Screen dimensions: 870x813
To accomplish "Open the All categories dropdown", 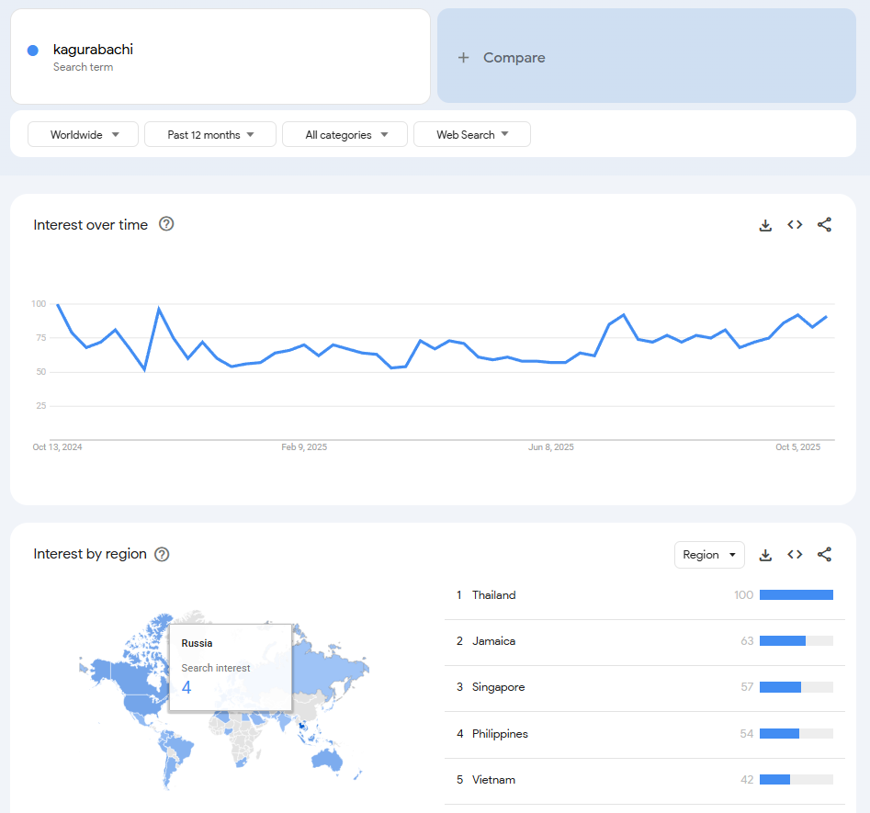I will click(x=346, y=135).
